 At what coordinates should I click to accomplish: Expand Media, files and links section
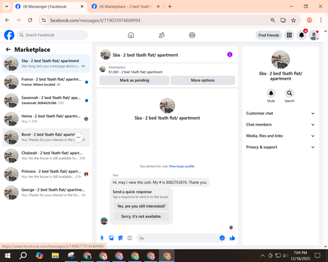281,136
